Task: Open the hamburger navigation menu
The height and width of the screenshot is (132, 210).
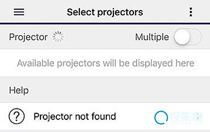Action: pos(19,12)
